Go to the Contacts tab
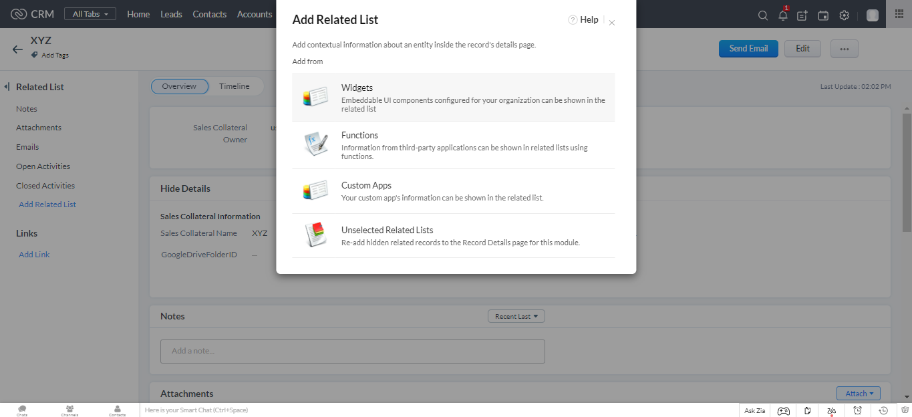 (x=209, y=14)
